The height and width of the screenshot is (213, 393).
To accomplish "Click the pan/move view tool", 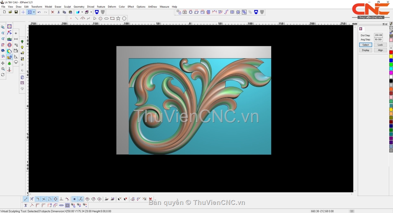I will pos(3,63).
